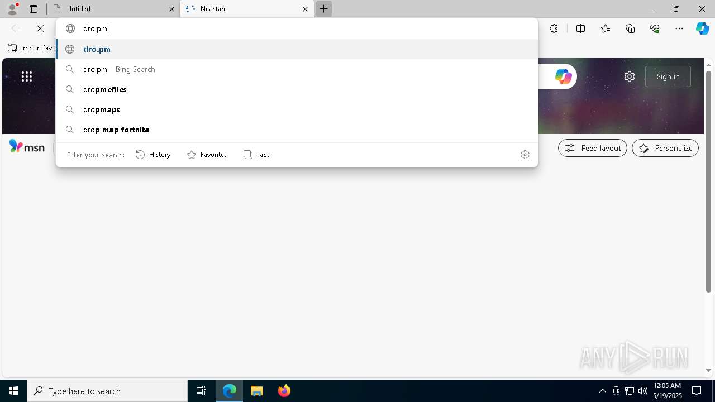Switch to the Untitled tab
This screenshot has width=715, height=402.
click(113, 9)
